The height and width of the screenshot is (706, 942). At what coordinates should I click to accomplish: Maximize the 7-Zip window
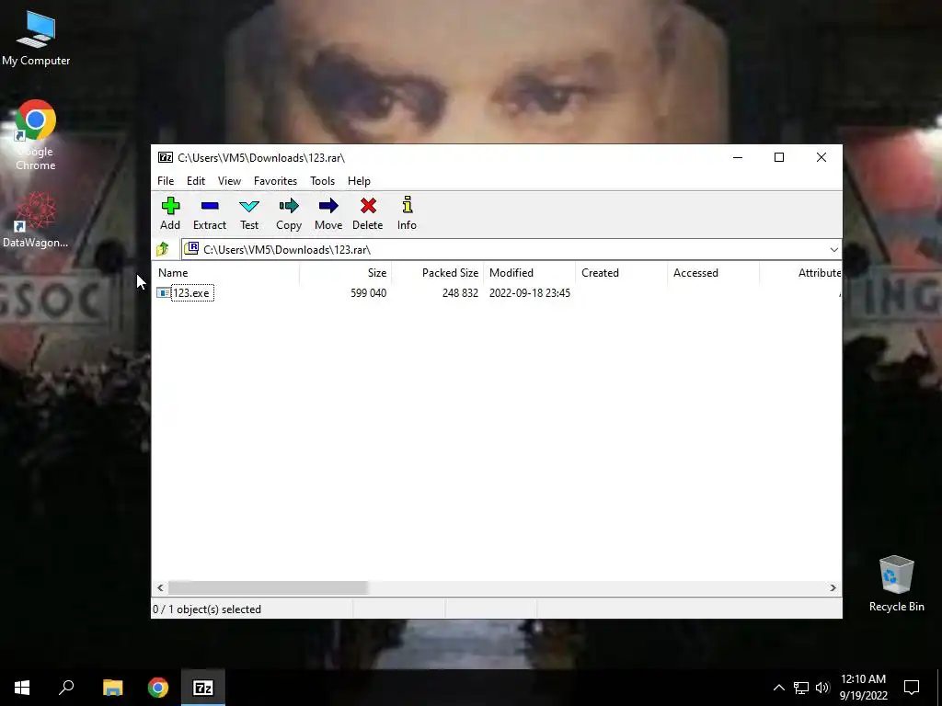(779, 157)
